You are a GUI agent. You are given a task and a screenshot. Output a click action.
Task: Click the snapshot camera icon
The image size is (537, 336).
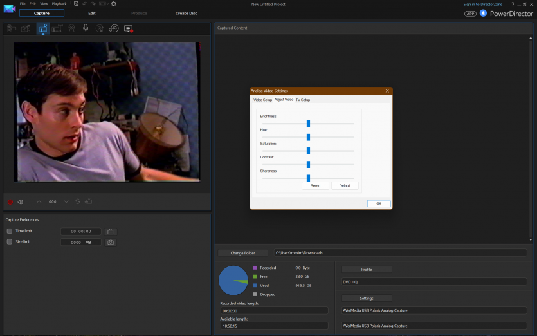(111, 242)
